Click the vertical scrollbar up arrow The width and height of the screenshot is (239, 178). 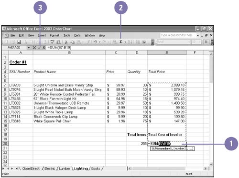point(211,54)
